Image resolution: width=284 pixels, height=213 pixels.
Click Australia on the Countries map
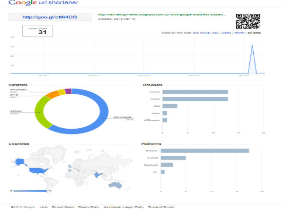[x=115, y=185]
